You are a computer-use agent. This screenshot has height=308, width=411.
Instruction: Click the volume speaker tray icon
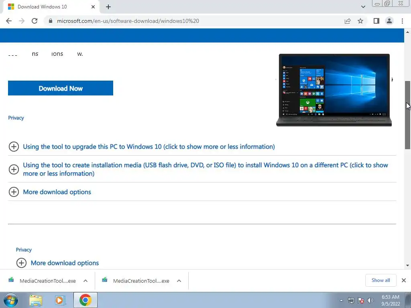pos(370,301)
